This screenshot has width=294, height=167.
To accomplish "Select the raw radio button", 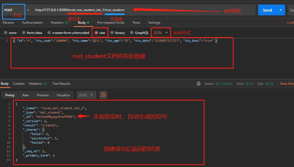I will tap(97, 33).
